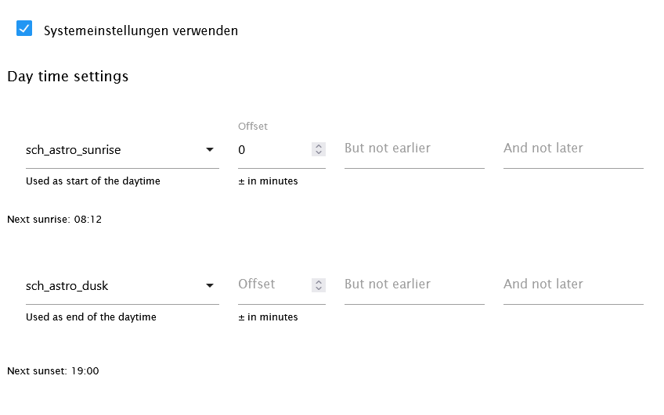Focus the empty Offset field for dusk
This screenshot has width=664, height=415.
271,285
